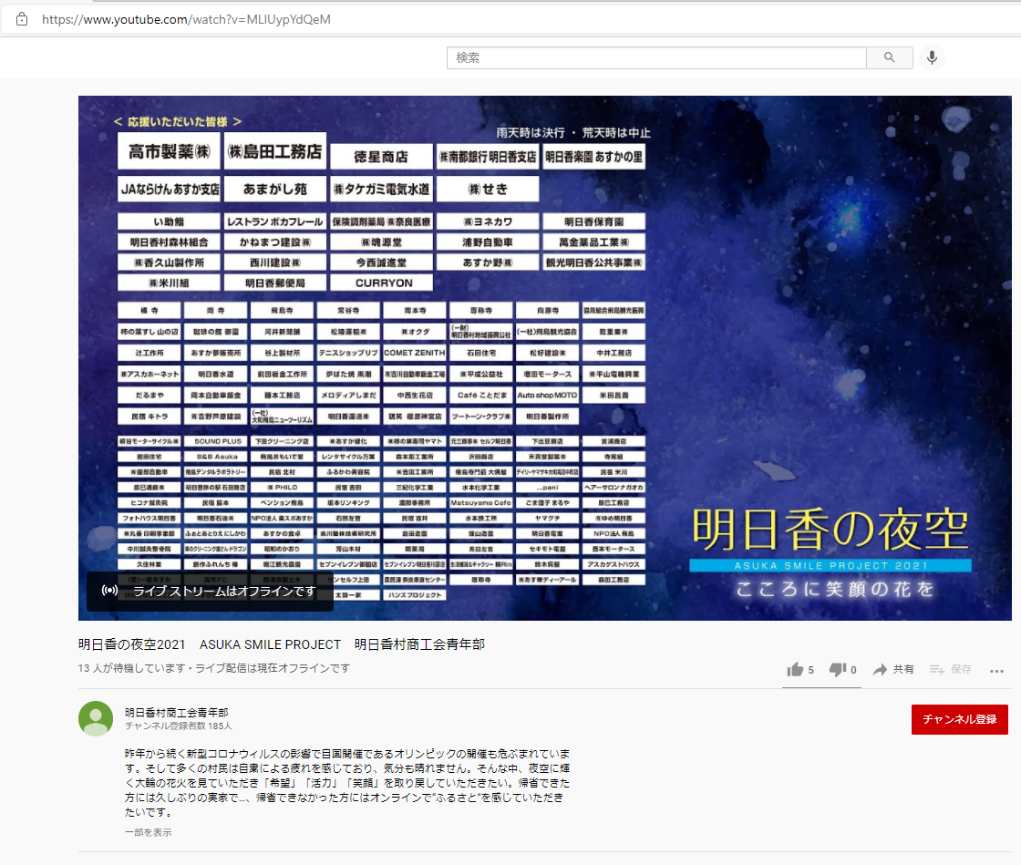Open the 明日香村商工会青年部 channel name link

[177, 712]
